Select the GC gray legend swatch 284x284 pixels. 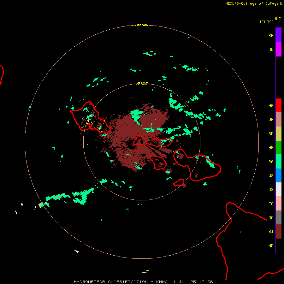[279, 217]
